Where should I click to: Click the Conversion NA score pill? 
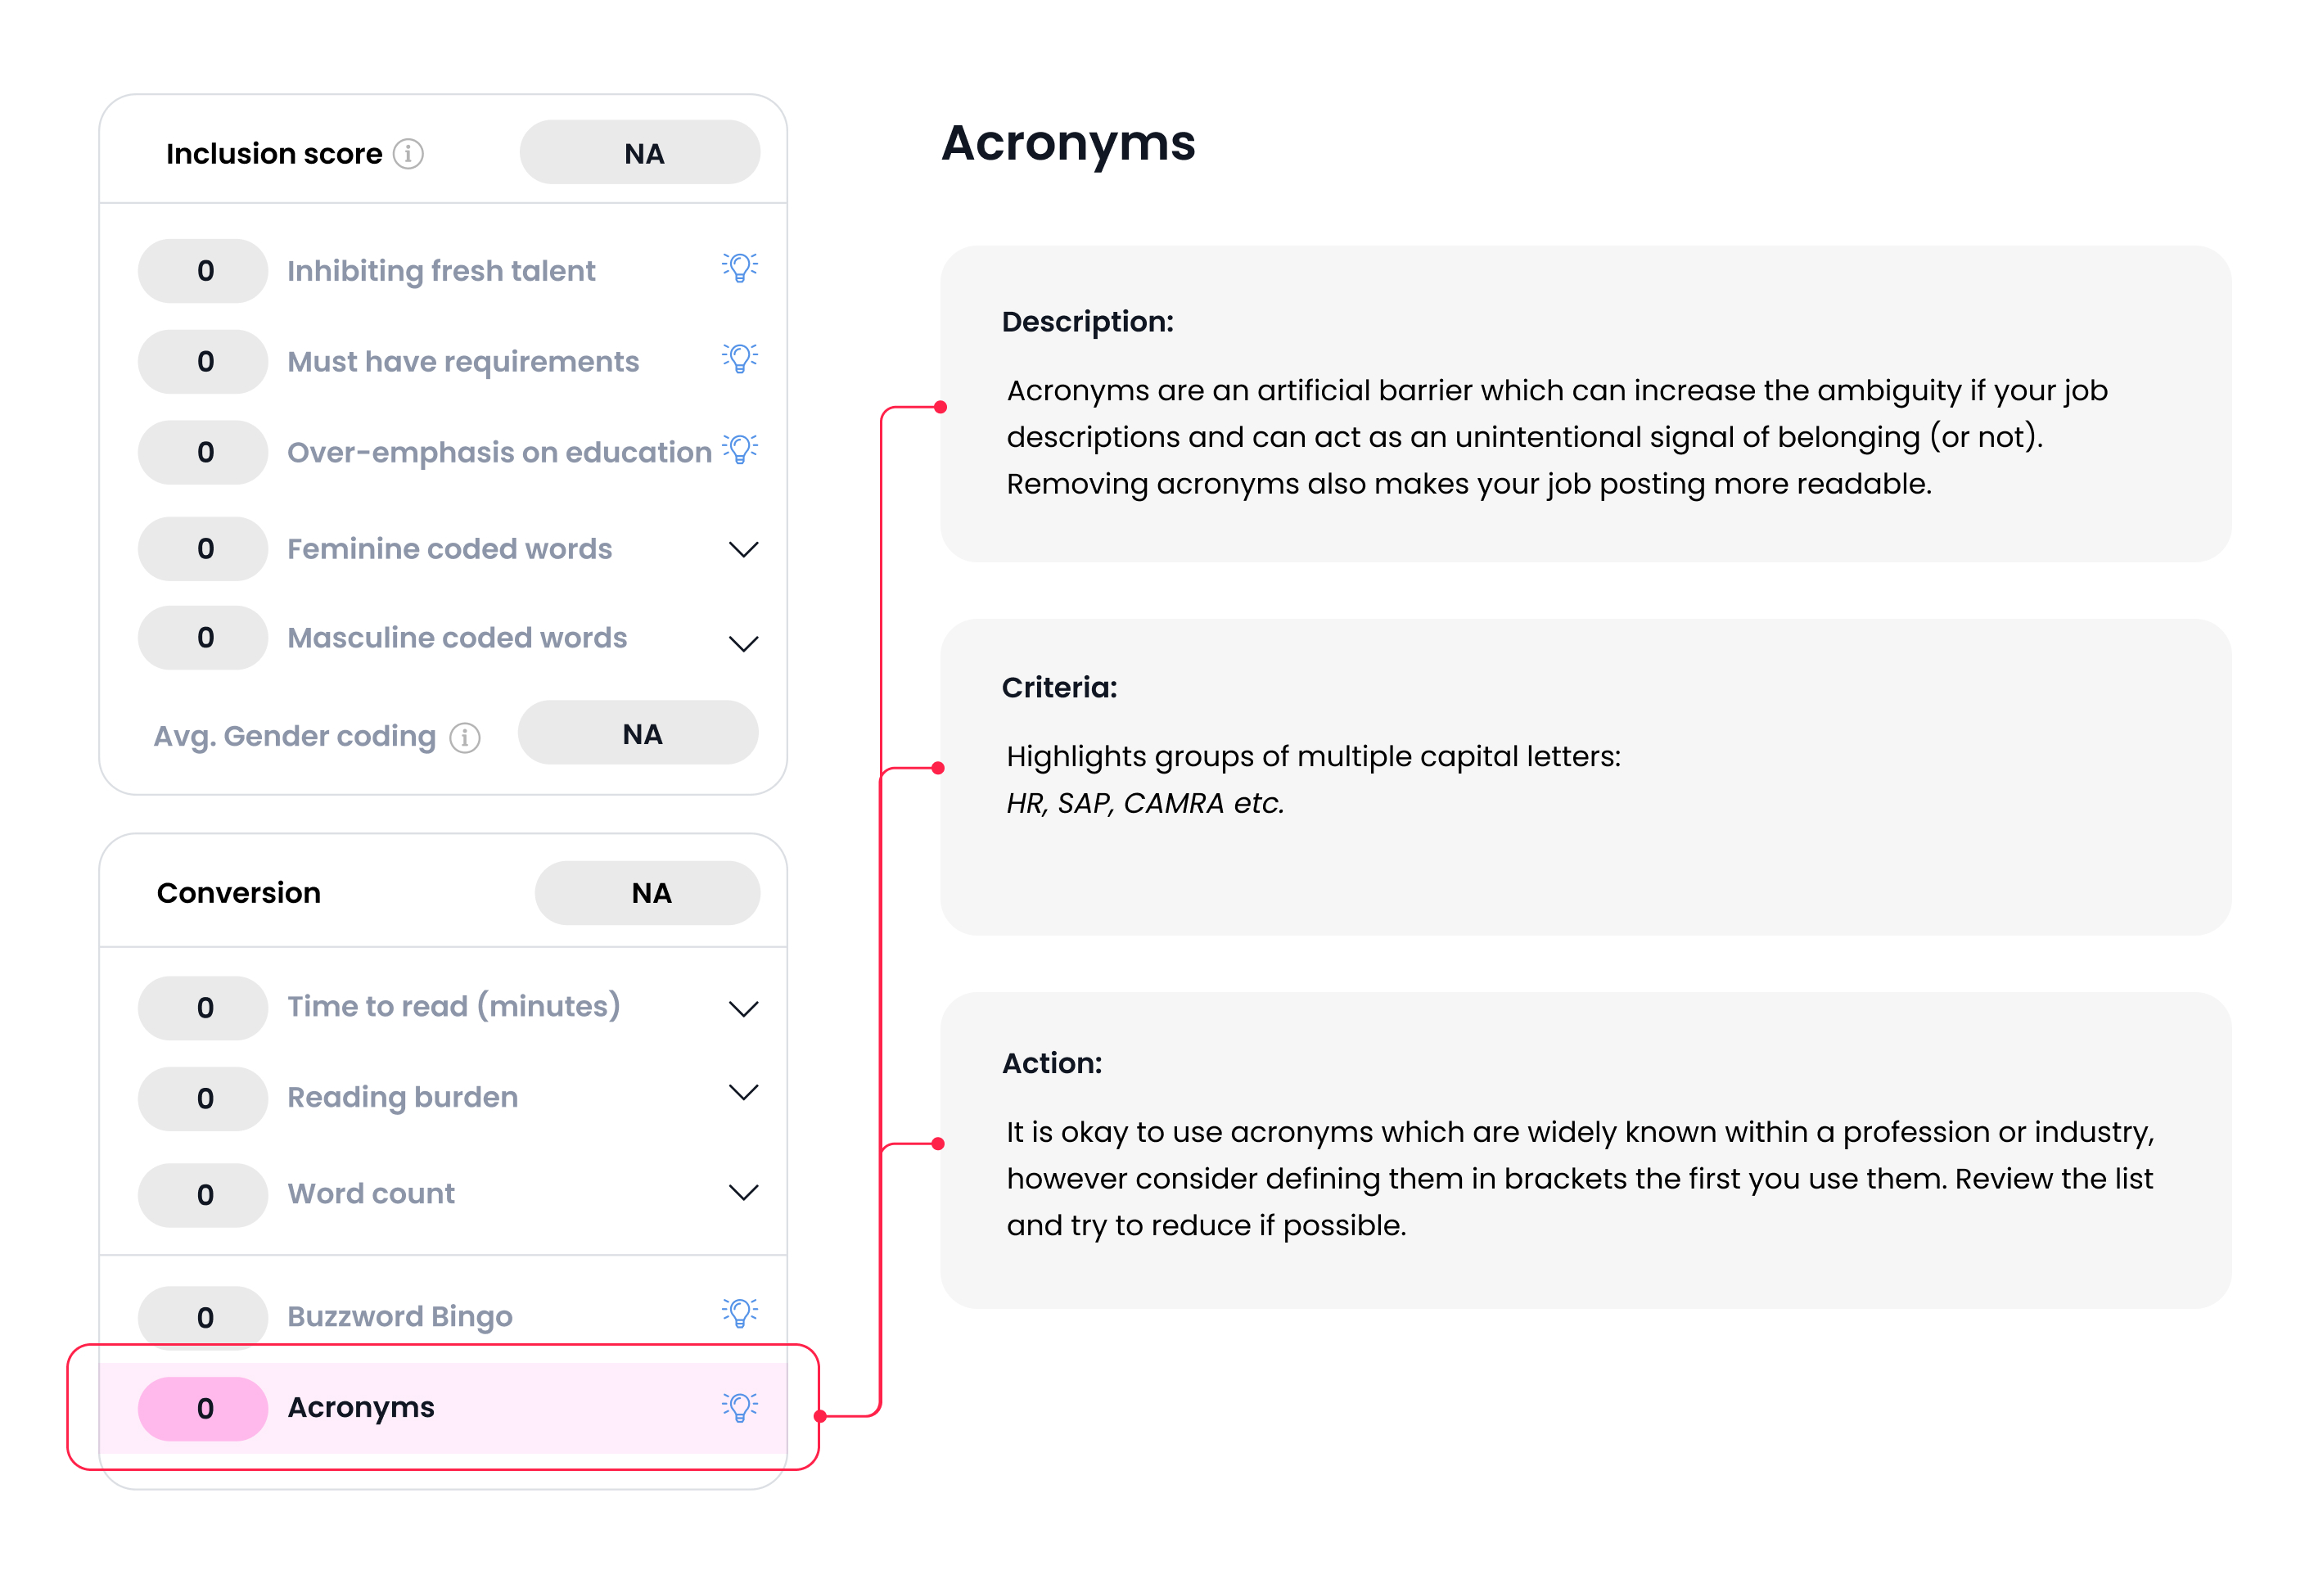point(647,892)
